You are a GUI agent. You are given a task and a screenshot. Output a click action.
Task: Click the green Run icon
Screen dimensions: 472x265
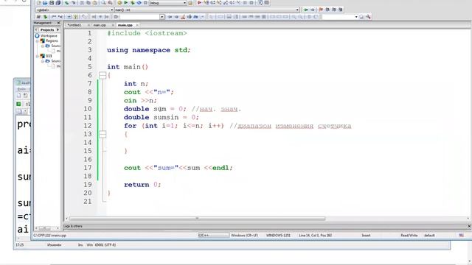126,3
